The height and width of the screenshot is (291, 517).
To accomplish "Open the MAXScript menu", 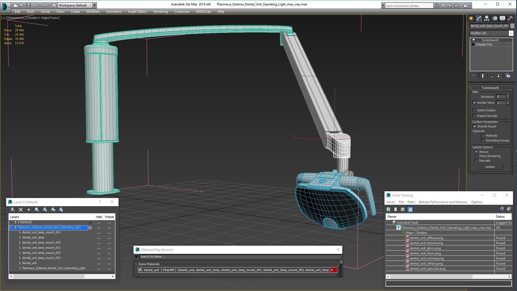I will pos(203,12).
